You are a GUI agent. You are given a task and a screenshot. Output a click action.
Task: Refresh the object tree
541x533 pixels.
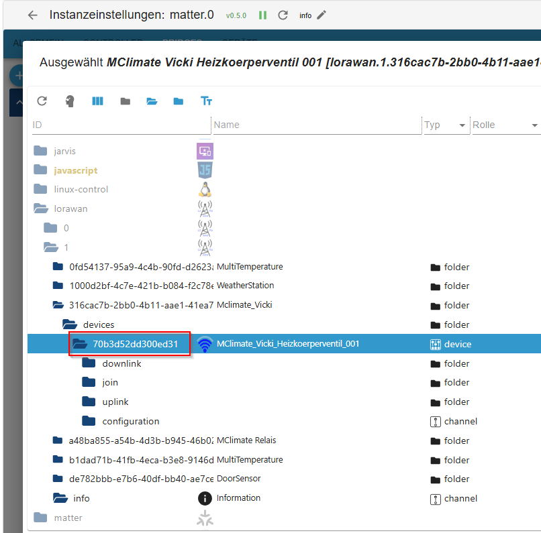click(42, 101)
